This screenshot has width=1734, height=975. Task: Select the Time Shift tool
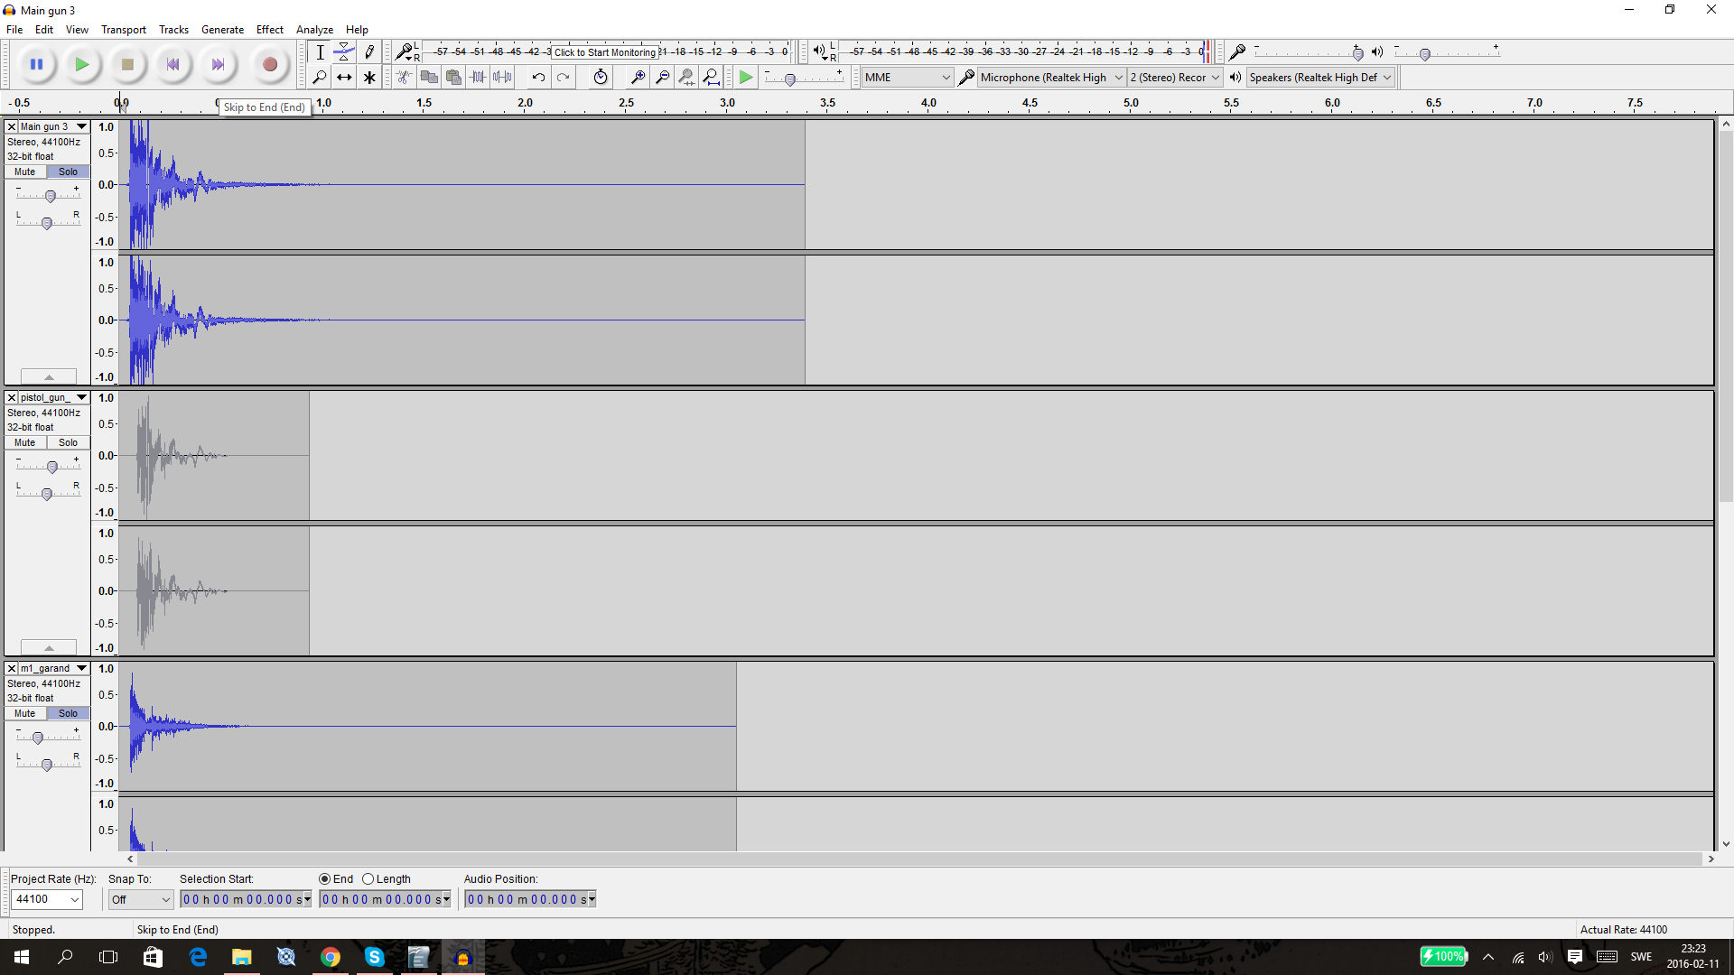[x=344, y=78]
